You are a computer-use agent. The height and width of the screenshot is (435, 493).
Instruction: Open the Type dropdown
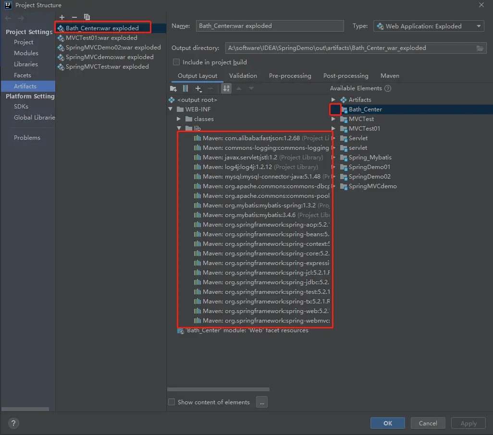pos(428,26)
